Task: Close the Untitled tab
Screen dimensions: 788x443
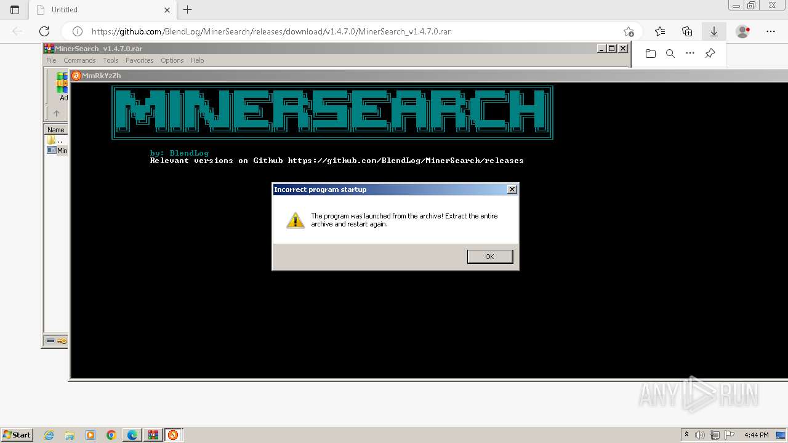Action: (167, 10)
